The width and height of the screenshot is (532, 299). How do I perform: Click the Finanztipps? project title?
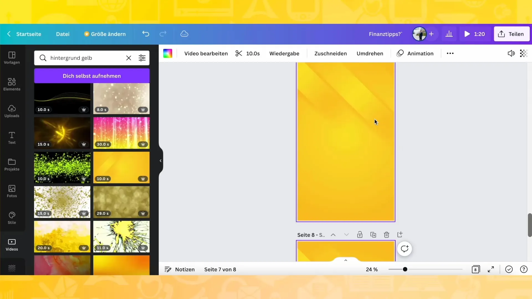click(x=385, y=34)
